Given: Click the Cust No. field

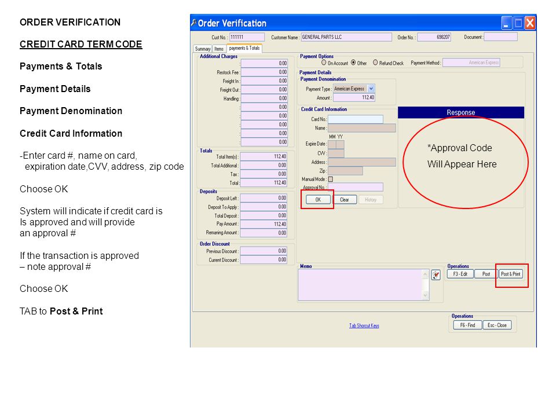Looking at the screenshot, I should pyautogui.click(x=247, y=37).
